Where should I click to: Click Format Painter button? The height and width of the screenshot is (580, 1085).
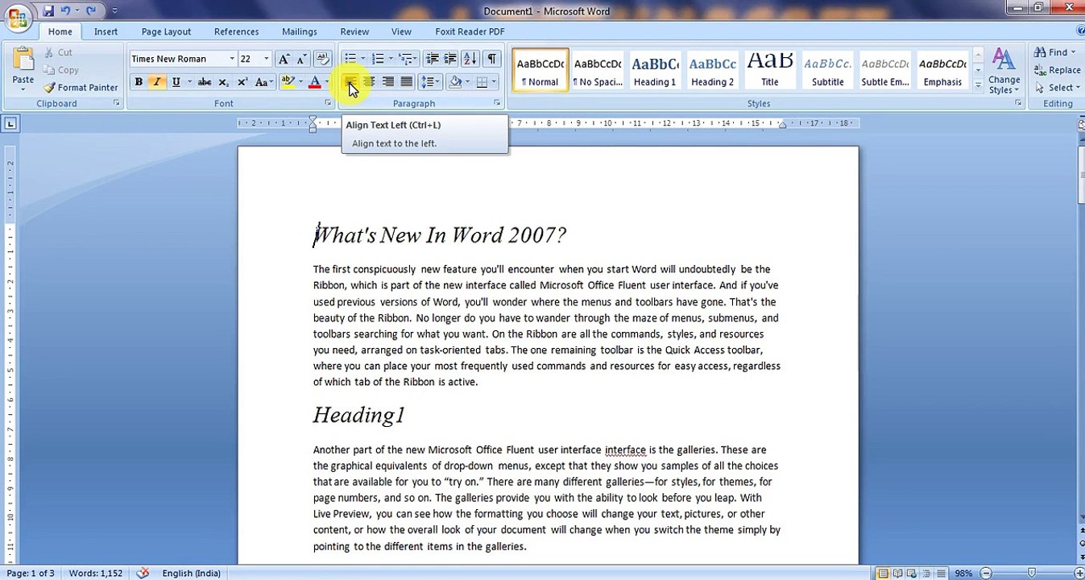coord(81,87)
